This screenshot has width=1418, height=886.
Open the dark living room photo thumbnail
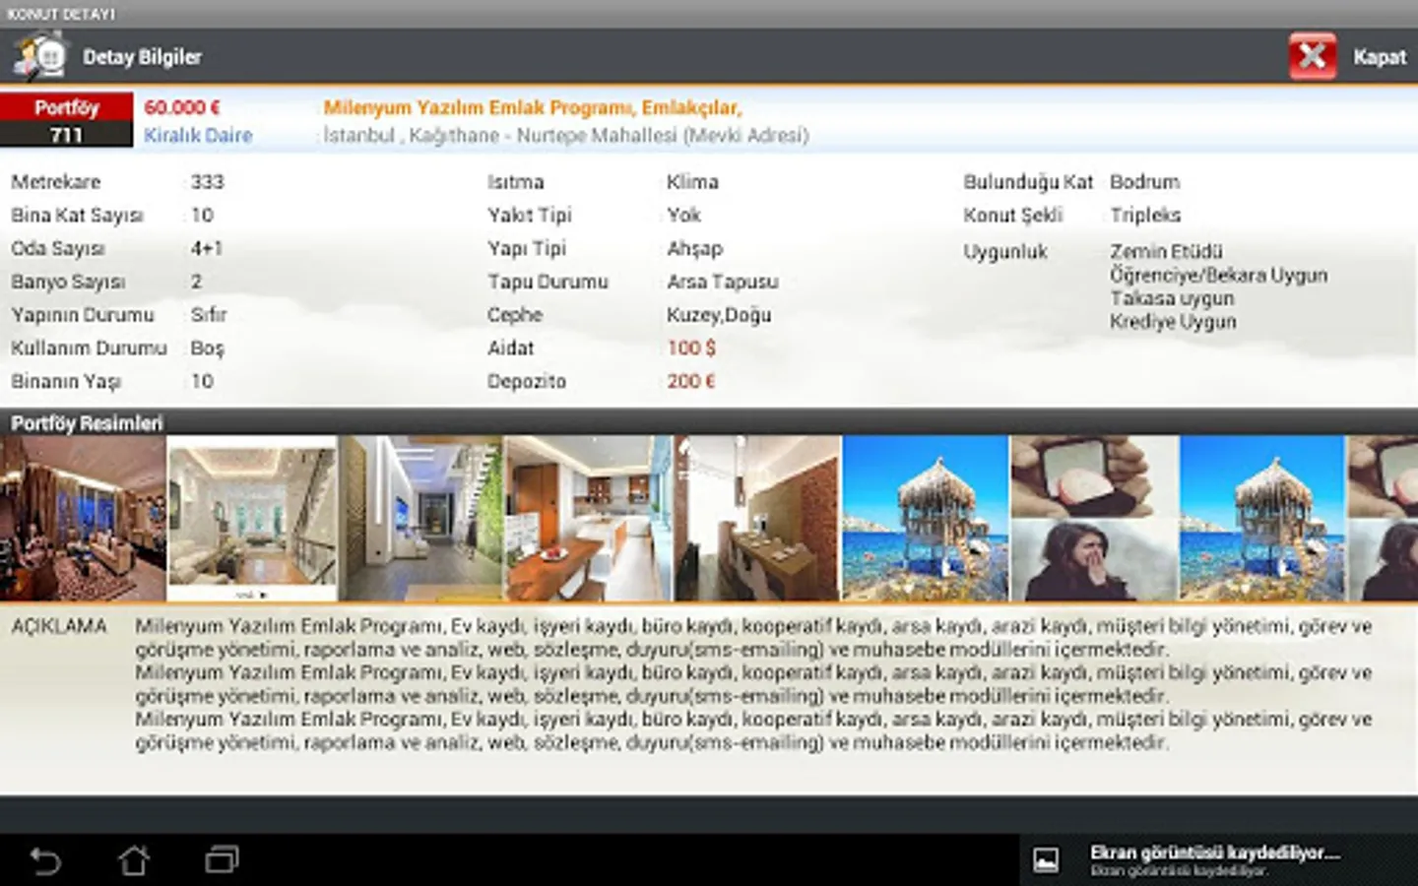click(83, 519)
